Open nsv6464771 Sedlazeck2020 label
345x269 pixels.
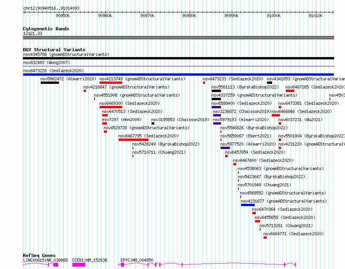click(x=293, y=234)
